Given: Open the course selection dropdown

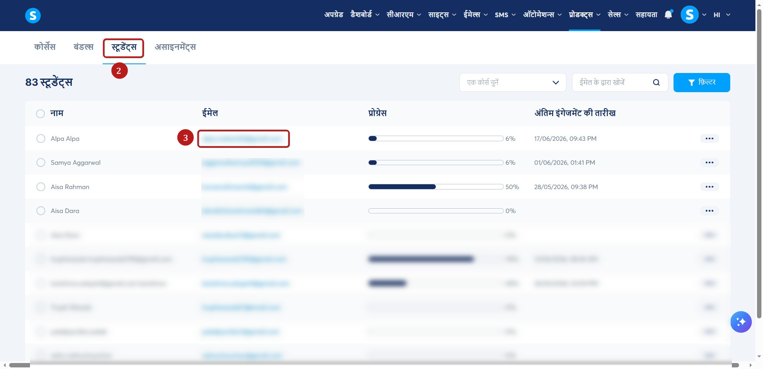Looking at the screenshot, I should pos(513,83).
